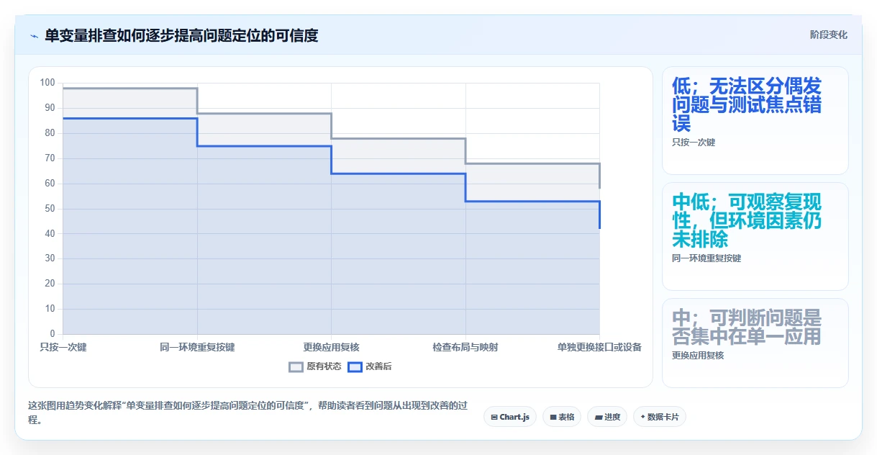Screen dimensions: 877x455
Task: Toggle the 原有状态 legend item
Action: pyautogui.click(x=315, y=366)
